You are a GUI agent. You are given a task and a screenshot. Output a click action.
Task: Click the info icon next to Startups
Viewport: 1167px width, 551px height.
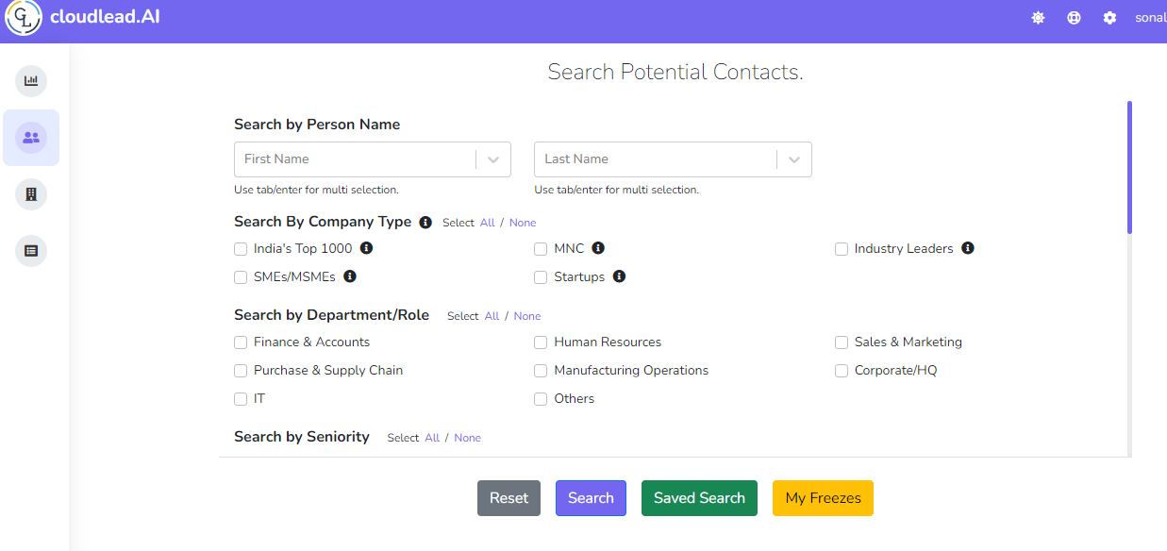pos(619,276)
